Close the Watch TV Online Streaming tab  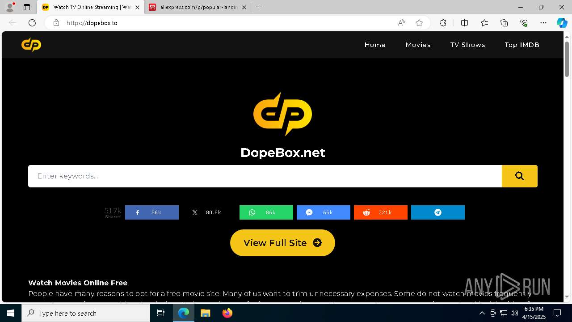pyautogui.click(x=137, y=7)
